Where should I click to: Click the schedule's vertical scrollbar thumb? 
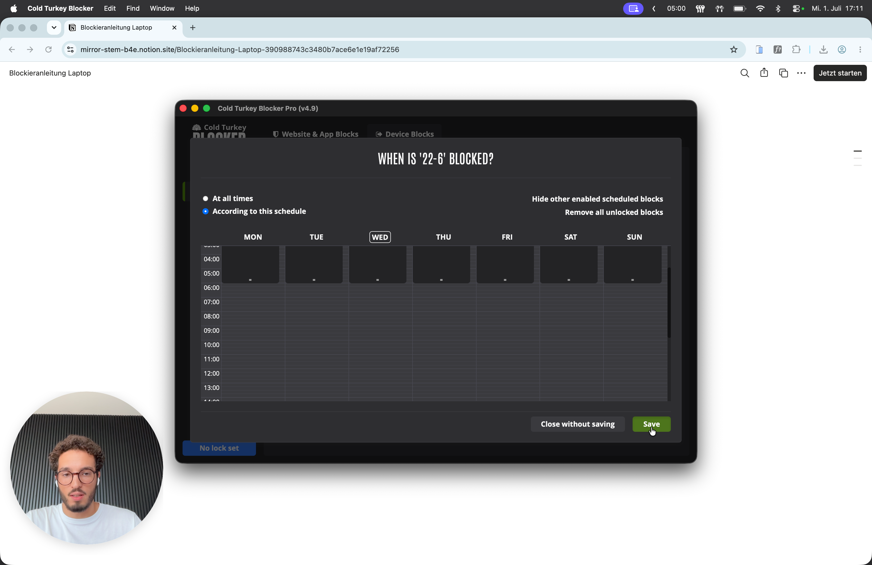coord(669,302)
